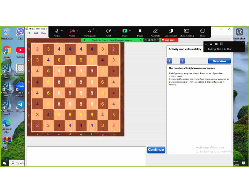Image resolution: width=249 pixels, height=193 pixels.
Task: Open Chess Tutor Step 3 shortcut
Action: point(7,108)
